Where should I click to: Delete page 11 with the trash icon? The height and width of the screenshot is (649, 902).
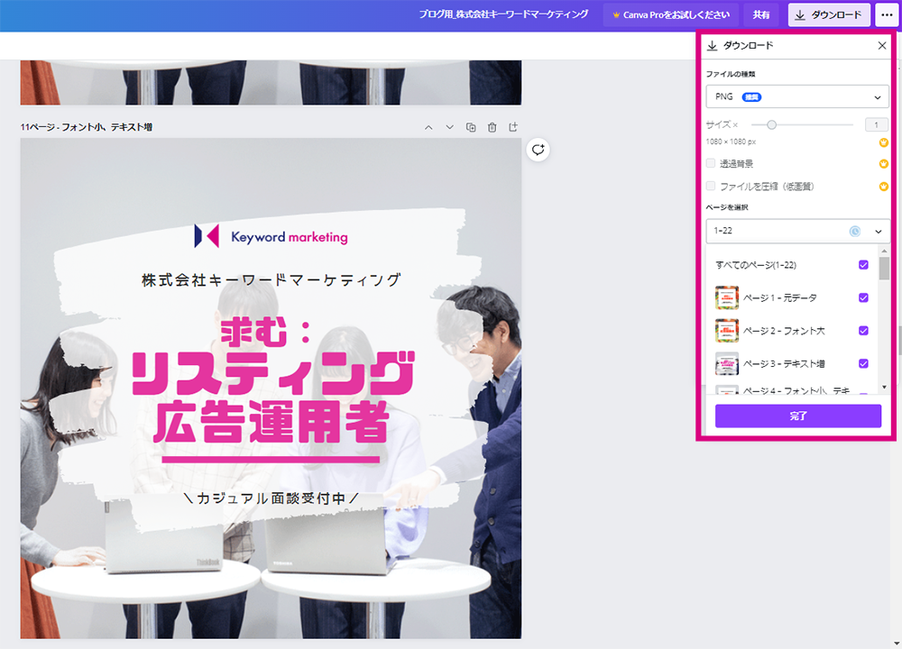coord(492,127)
